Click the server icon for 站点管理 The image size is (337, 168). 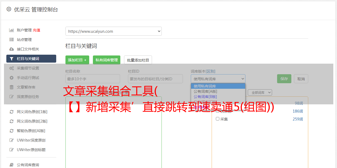point(12,40)
